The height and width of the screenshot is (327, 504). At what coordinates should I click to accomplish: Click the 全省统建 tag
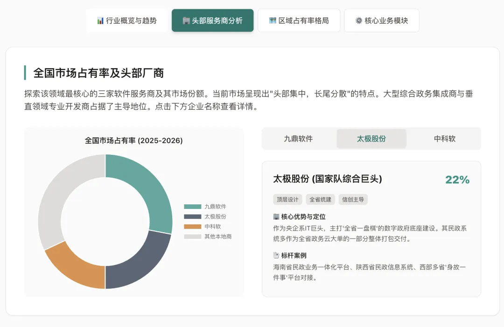(320, 200)
